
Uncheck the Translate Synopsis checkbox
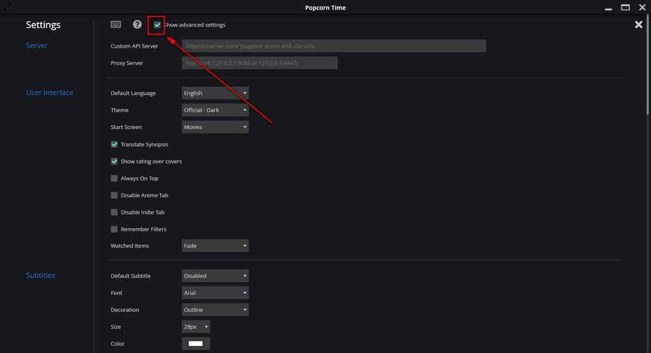coord(114,145)
